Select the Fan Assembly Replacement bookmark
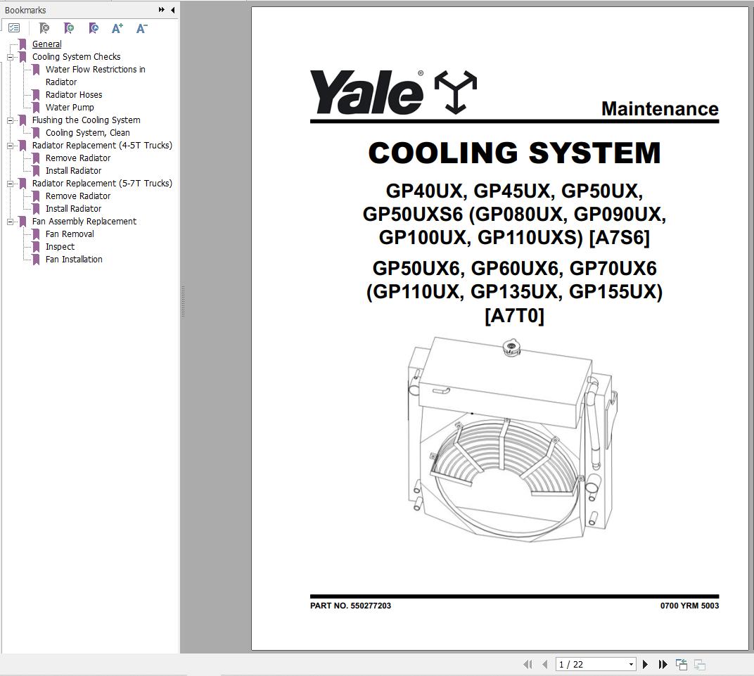The image size is (754, 676). tap(84, 221)
